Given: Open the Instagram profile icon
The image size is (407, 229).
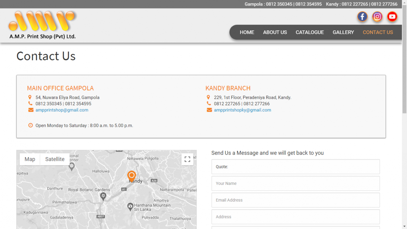Looking at the screenshot, I should (377, 17).
